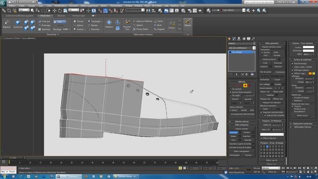The height and width of the screenshot is (179, 318).
Task: Click the Afficher tout button
Action: 278,99
